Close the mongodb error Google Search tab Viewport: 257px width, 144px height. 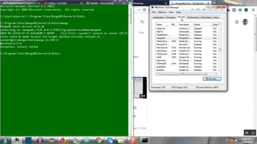[208, 3]
